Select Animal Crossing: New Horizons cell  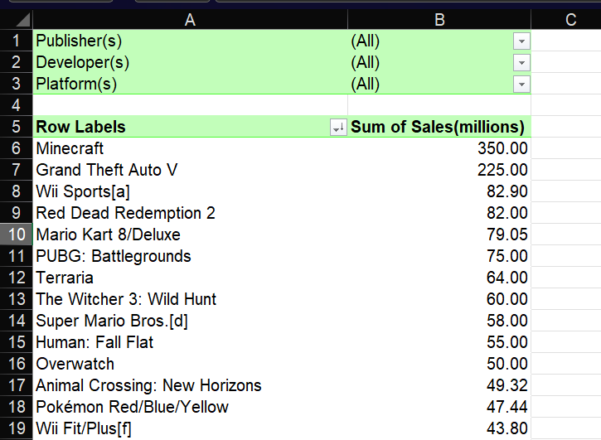click(x=190, y=385)
